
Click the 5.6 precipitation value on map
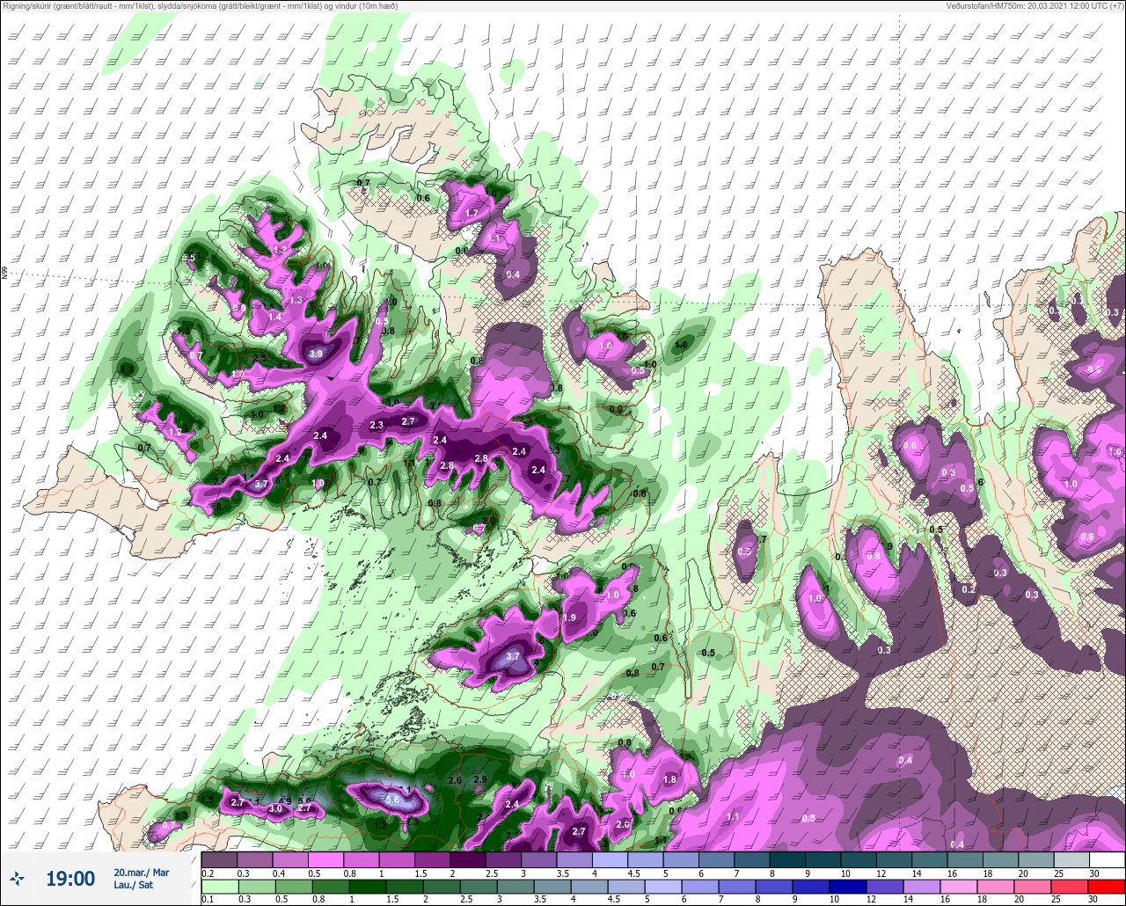point(392,800)
